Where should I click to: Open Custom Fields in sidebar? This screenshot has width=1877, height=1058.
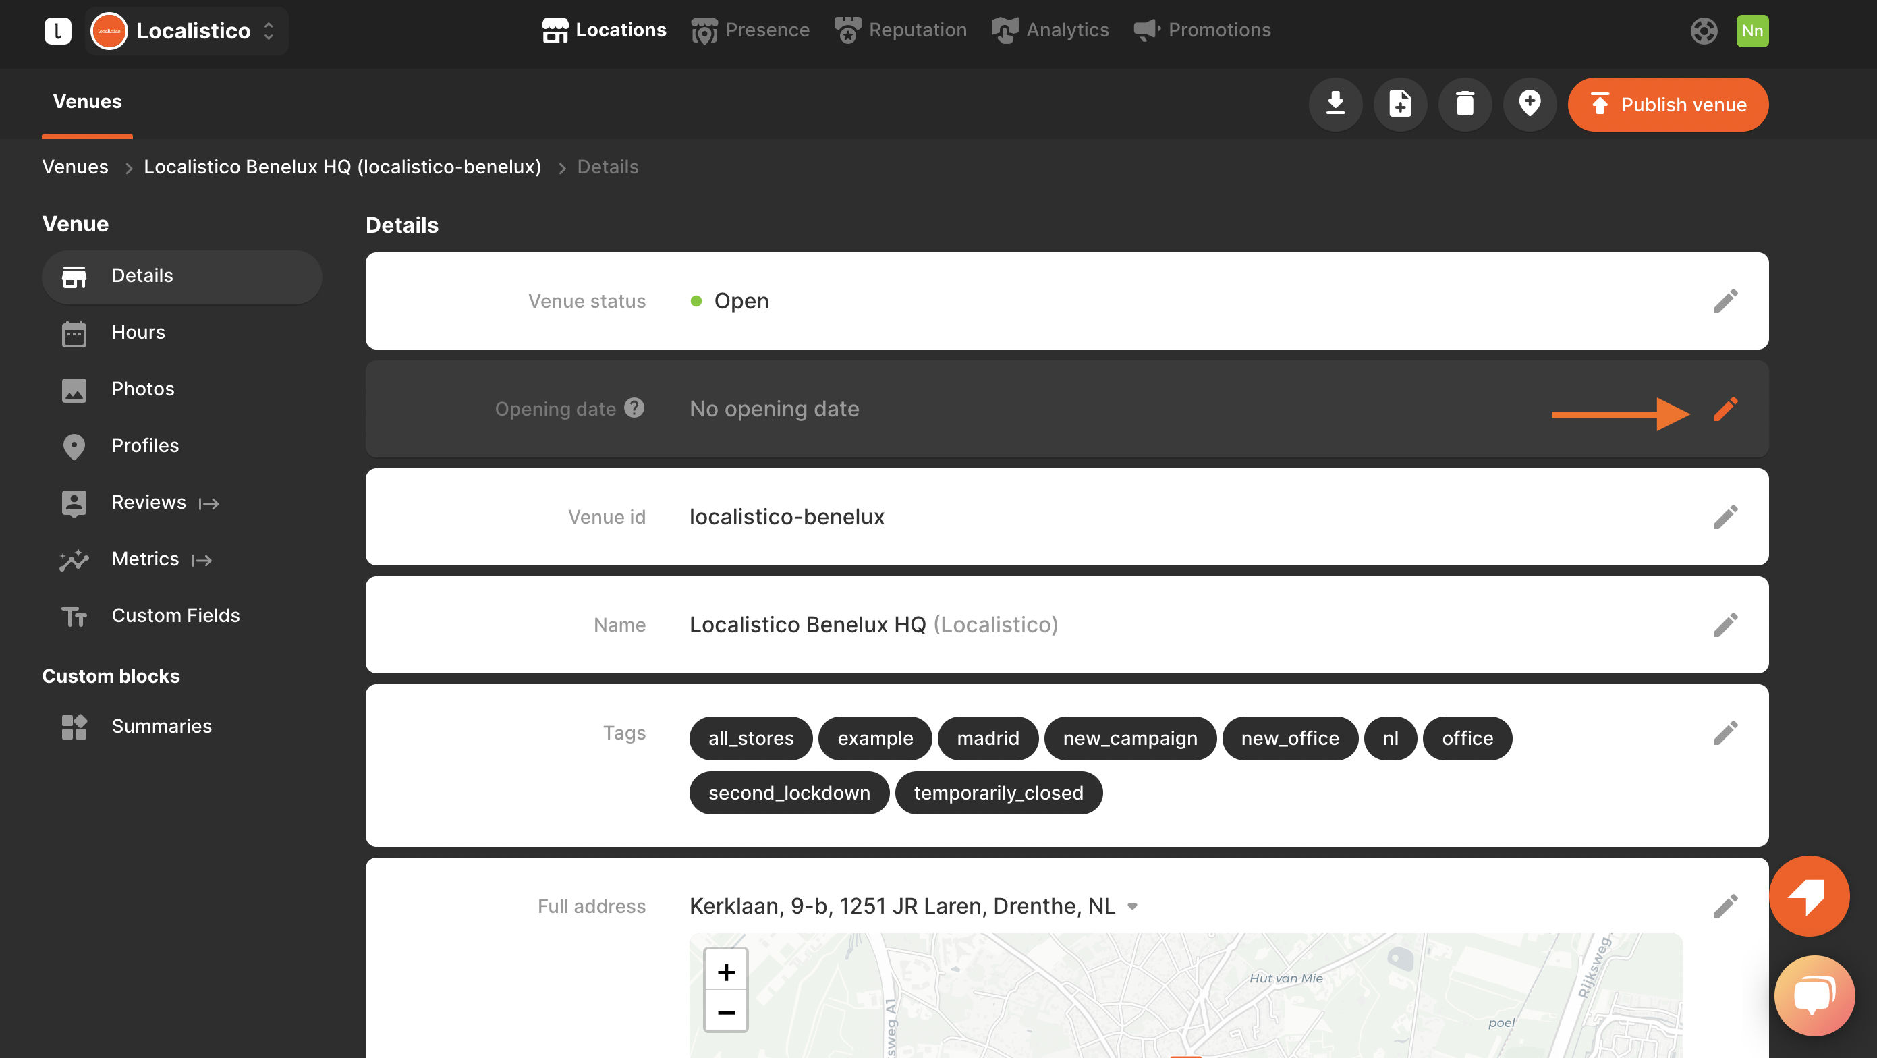tap(181, 616)
